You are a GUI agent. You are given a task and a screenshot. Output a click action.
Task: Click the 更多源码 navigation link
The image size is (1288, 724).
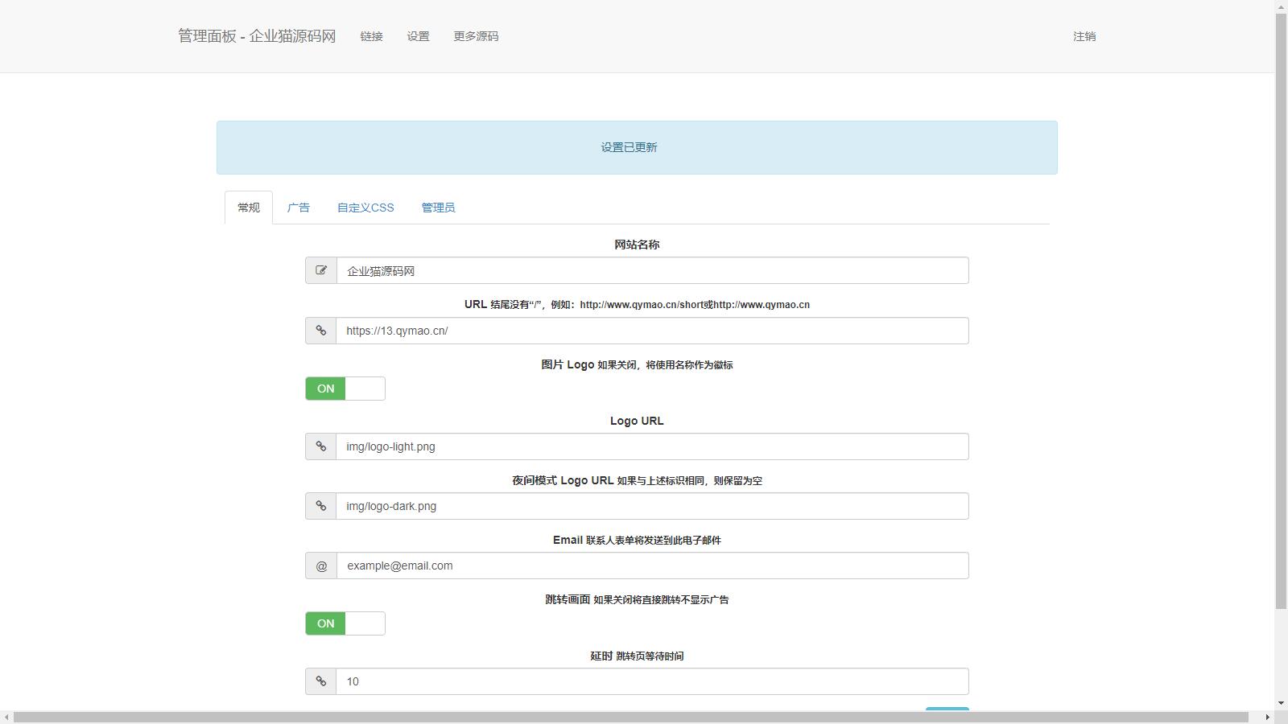coord(476,36)
